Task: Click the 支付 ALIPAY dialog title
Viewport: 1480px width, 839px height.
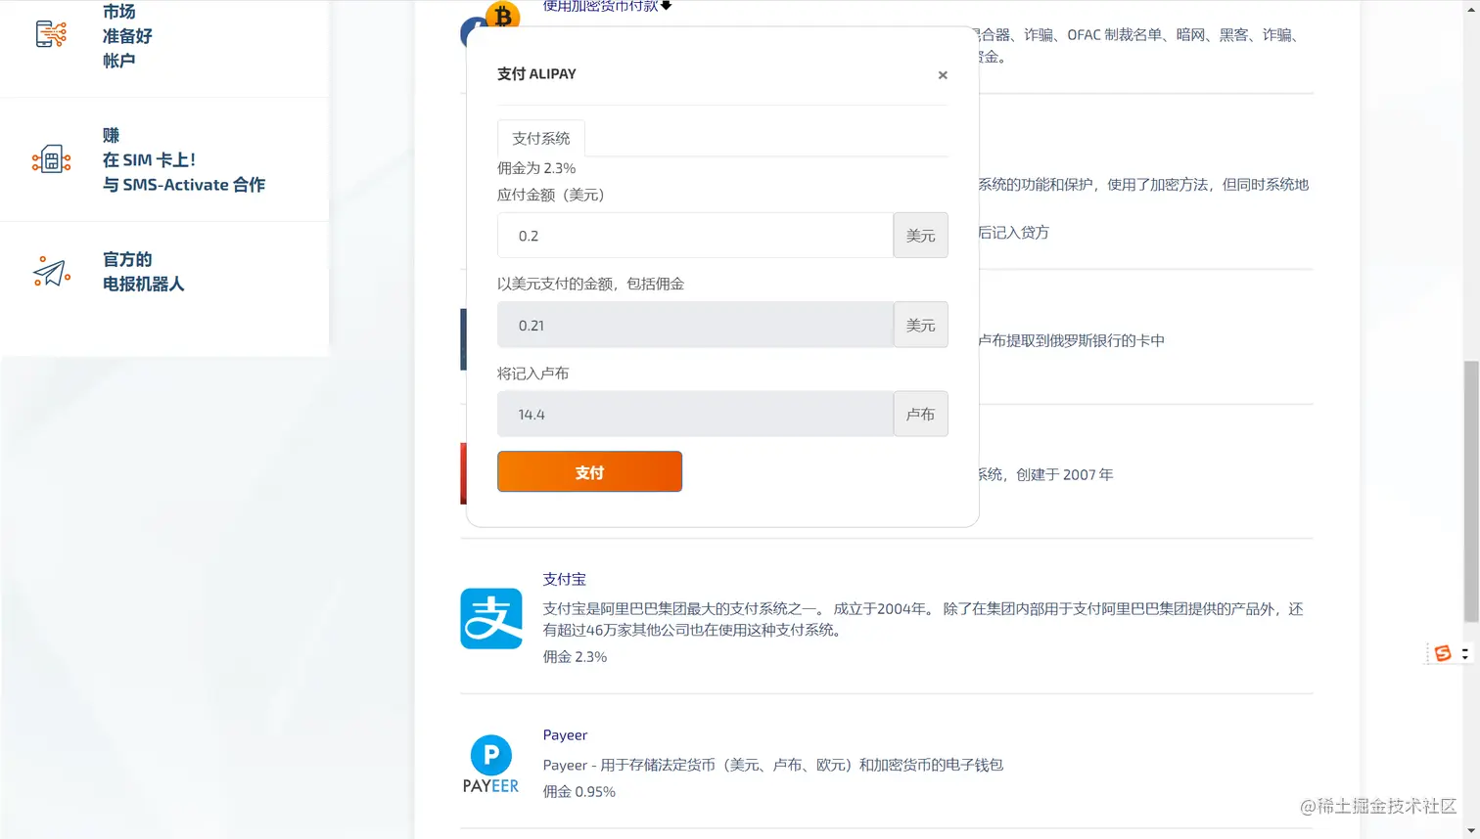Action: pyautogui.click(x=536, y=74)
